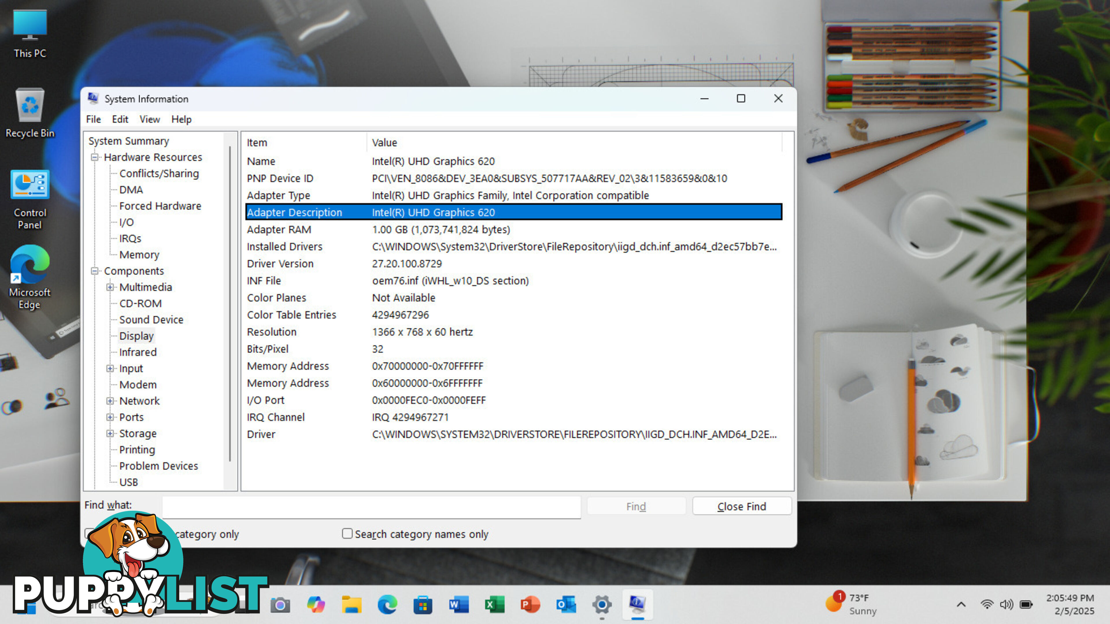The height and width of the screenshot is (624, 1110).
Task: Select the PNP Device ID row
Action: [514, 178]
